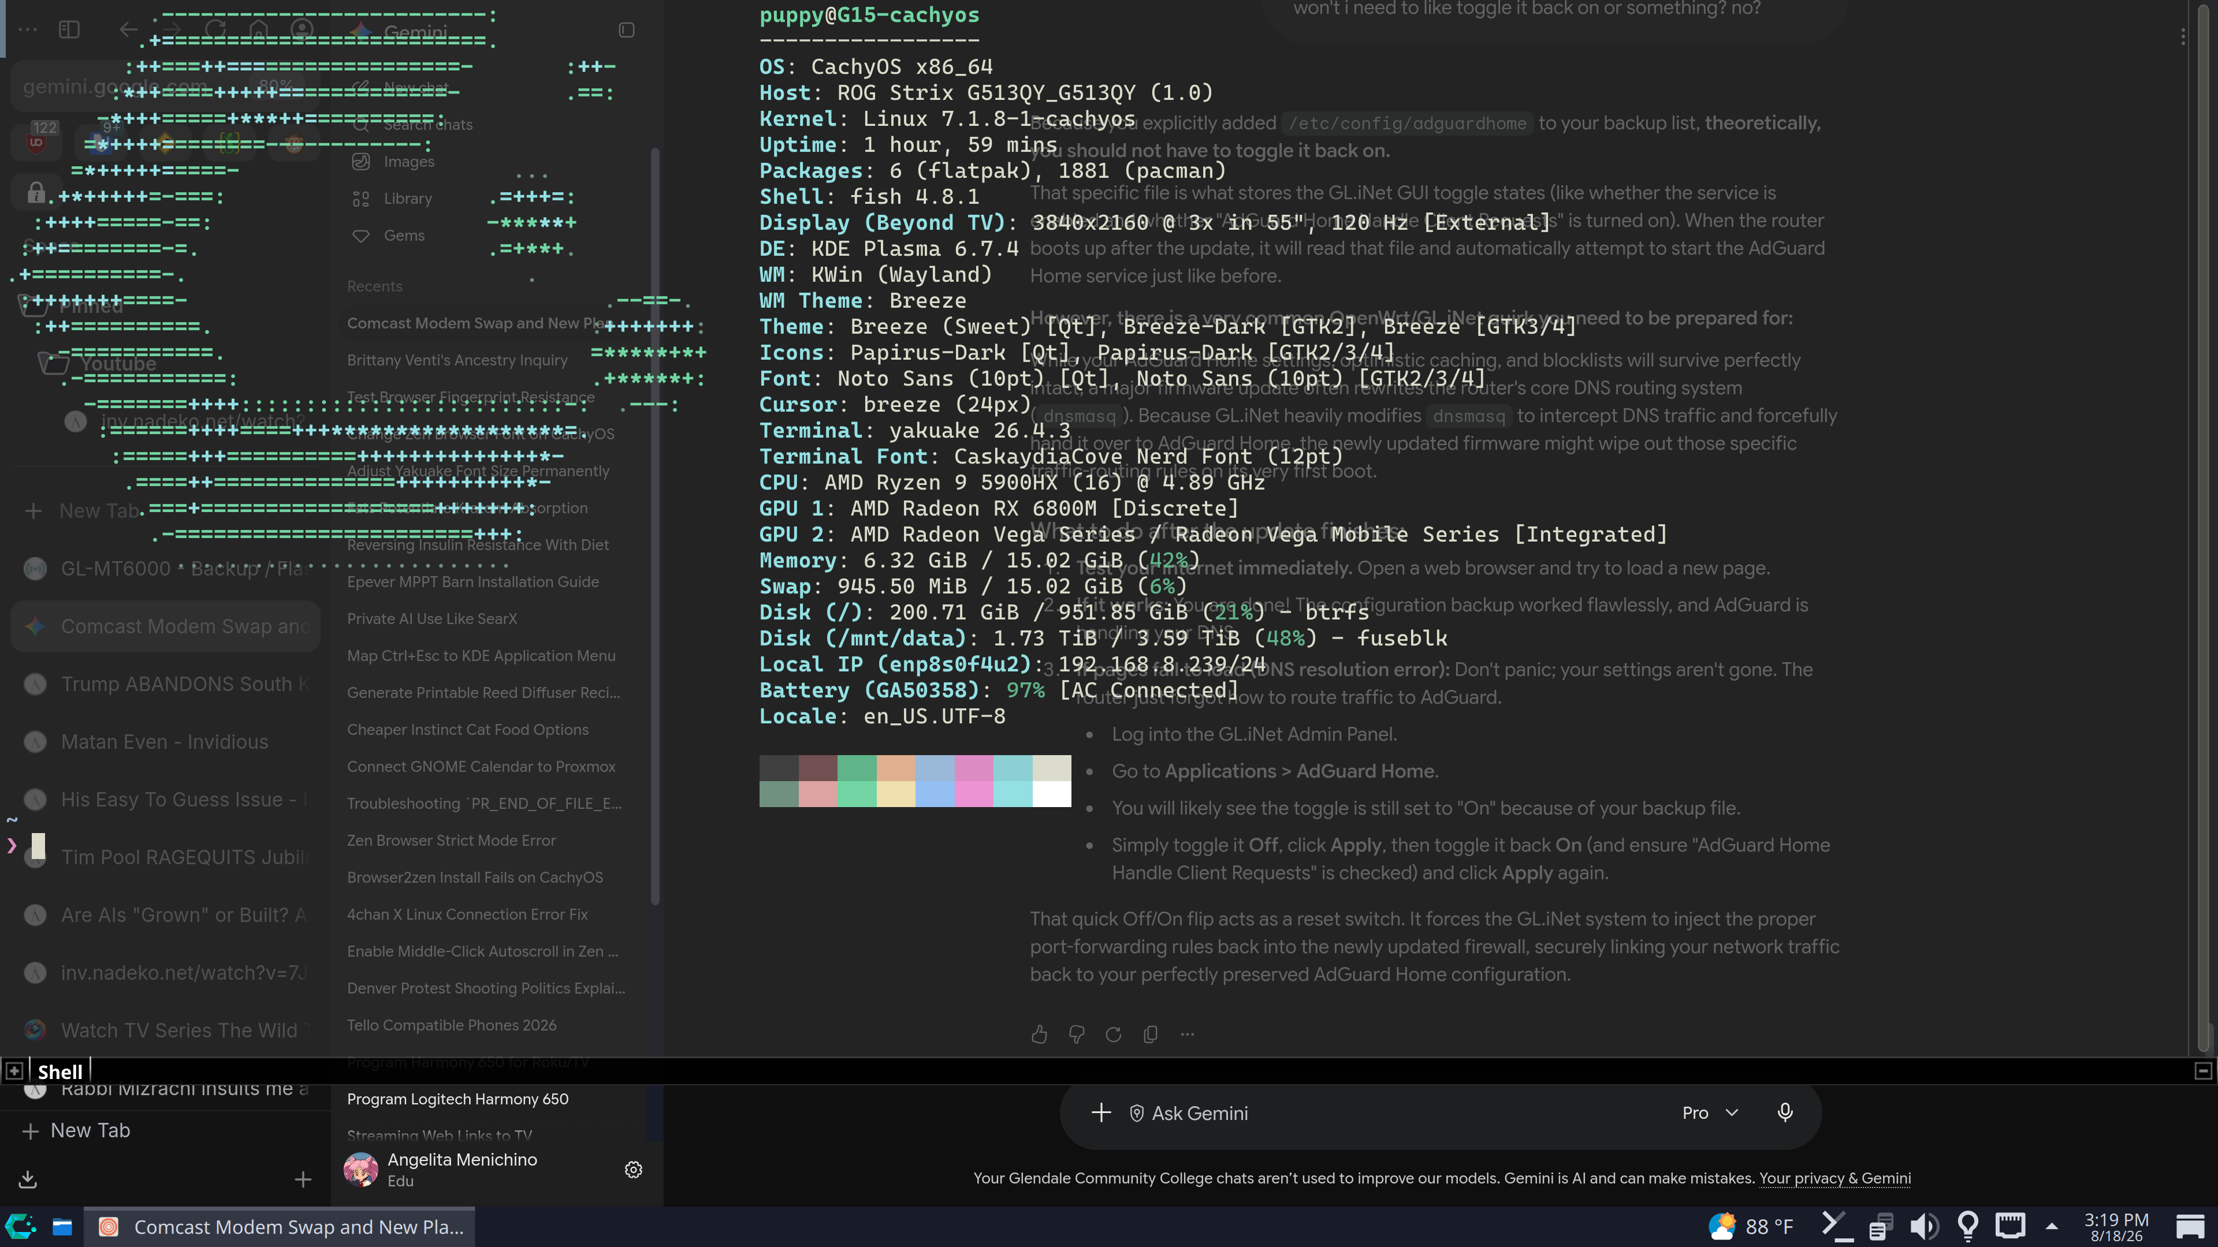Open the Pro model selector dropdown
Screen dimensions: 2218x1247
tap(1710, 1112)
